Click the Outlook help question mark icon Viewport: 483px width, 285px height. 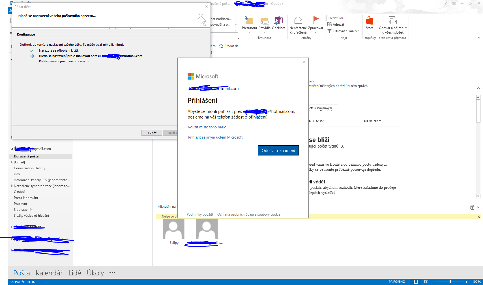pos(446,3)
